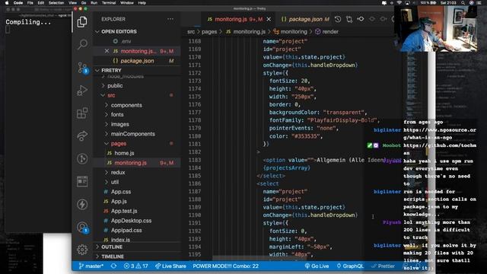
Task: Click the toggle file blame icon in toolbar
Action: pyautogui.click(x=361, y=19)
